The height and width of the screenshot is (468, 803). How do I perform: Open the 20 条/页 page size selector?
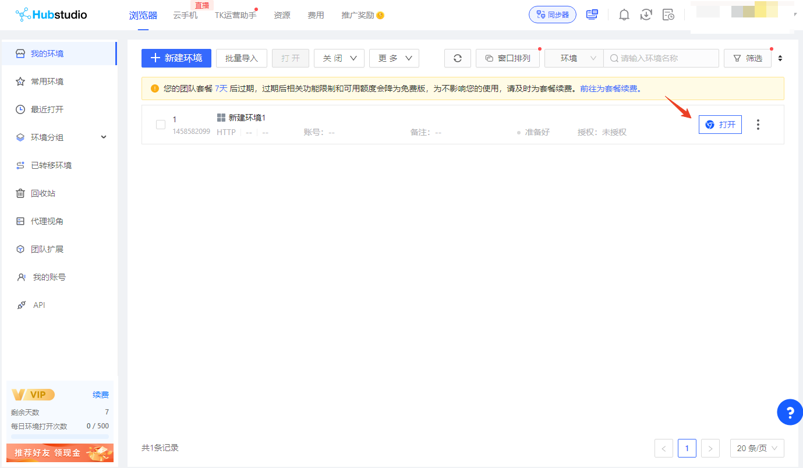coord(757,448)
